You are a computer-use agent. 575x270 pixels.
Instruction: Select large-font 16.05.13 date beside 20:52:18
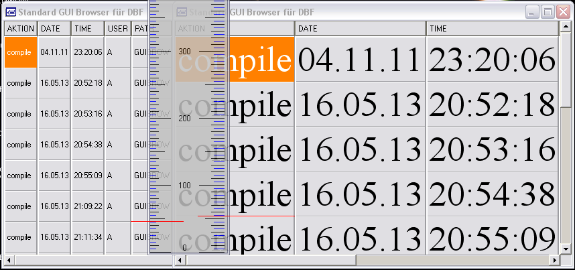[360, 105]
